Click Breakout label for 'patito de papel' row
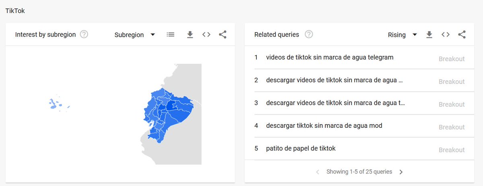The height and width of the screenshot is (186, 483). [452, 150]
